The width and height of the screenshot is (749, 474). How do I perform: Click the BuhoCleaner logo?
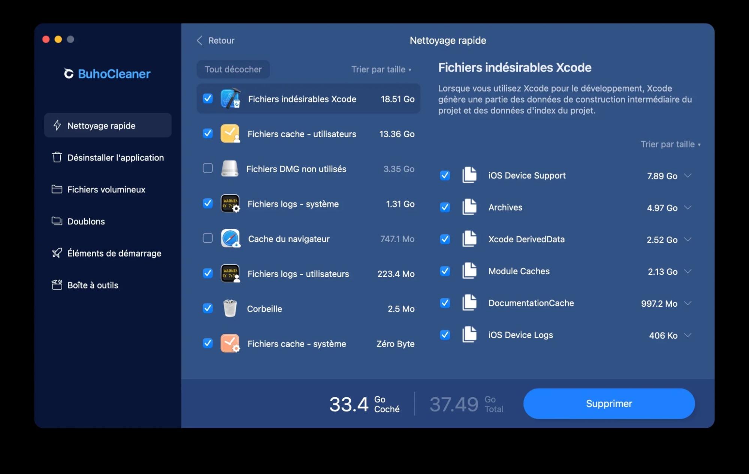point(108,73)
